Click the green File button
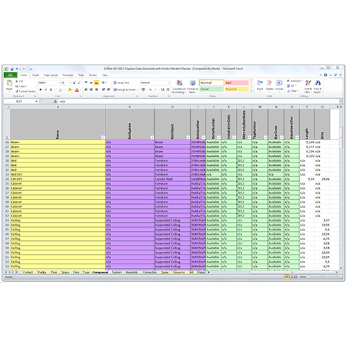 point(10,75)
